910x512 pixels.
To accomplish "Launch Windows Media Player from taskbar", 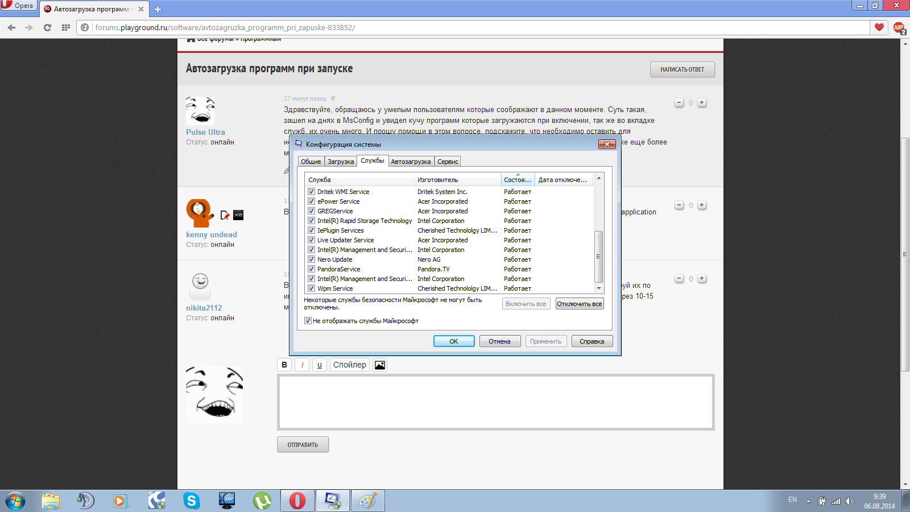I will 120,501.
